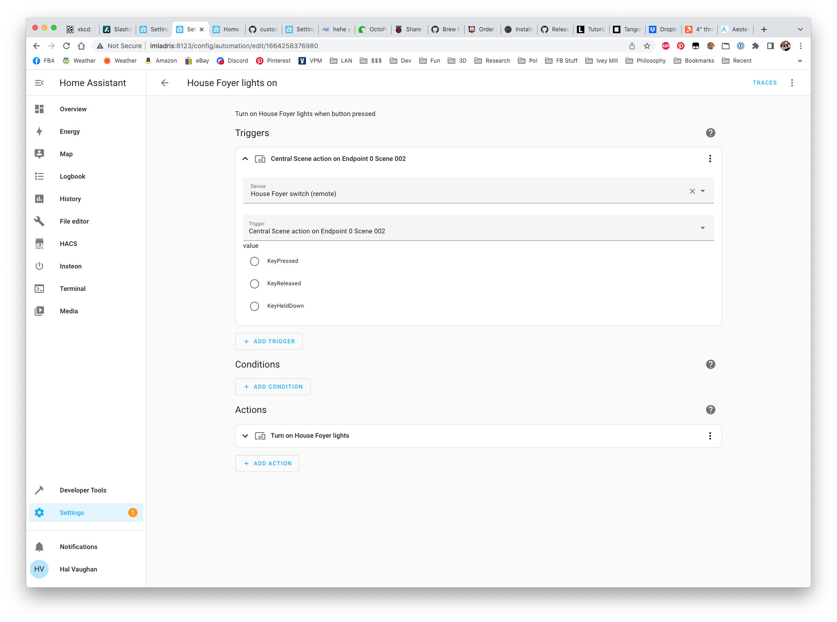Go back using the automation back arrow
Image resolution: width=837 pixels, height=622 pixels.
pos(165,83)
